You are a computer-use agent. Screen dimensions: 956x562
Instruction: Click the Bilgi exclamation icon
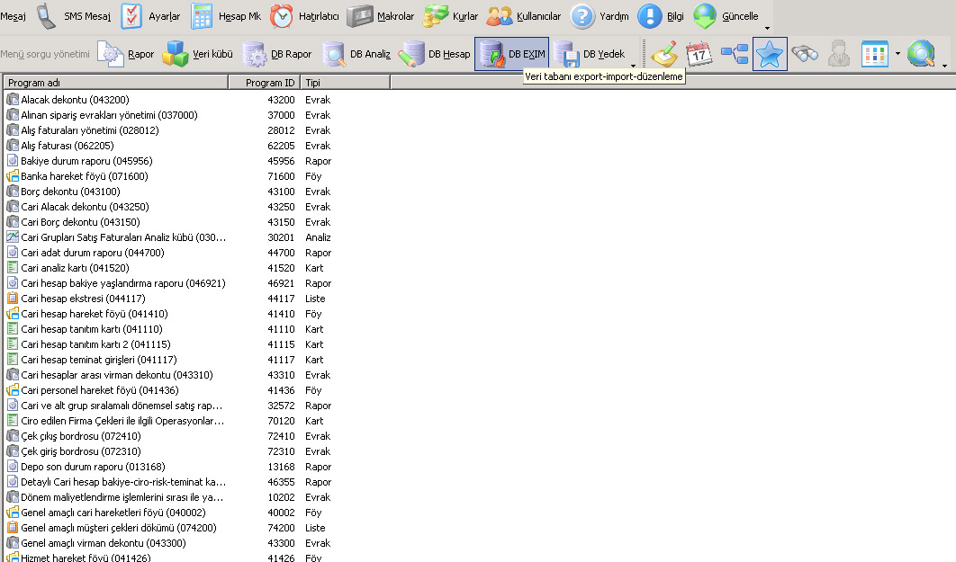649,16
